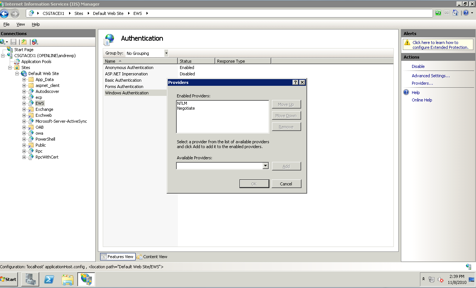Image resolution: width=476 pixels, height=288 pixels.
Task: Click Cancel in Providers dialog
Action: 286,184
